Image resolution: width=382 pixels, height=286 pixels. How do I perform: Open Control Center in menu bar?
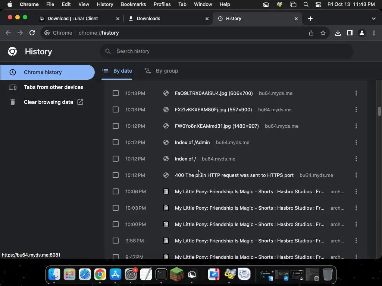(x=318, y=4)
